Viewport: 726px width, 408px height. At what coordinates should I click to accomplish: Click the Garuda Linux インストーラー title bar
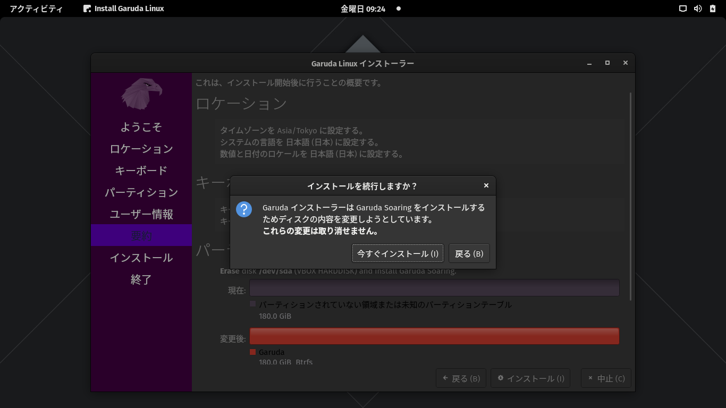point(363,63)
